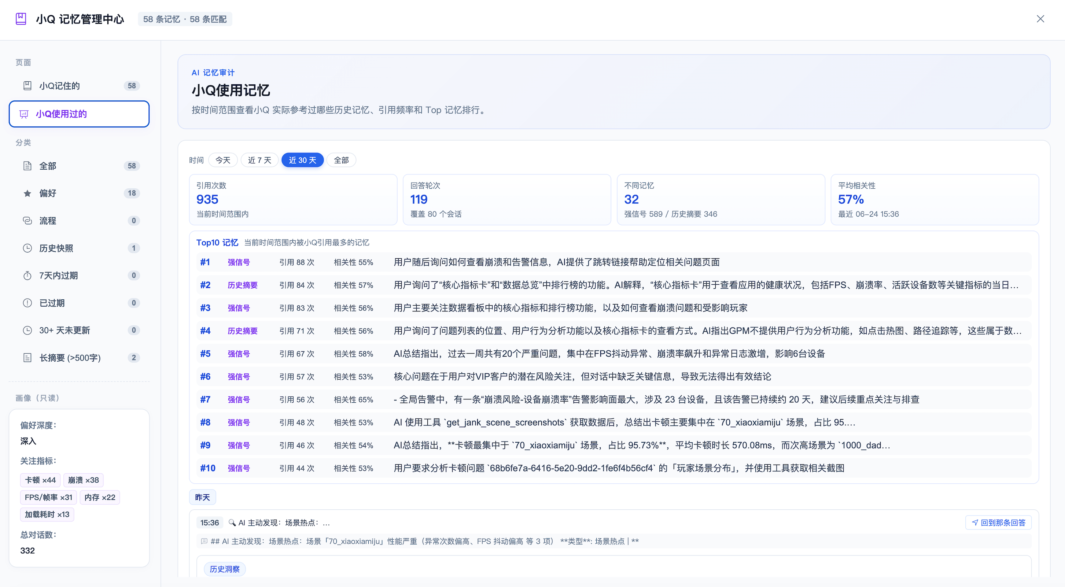Click the comment icon before ## AI 主动发现

coord(204,541)
